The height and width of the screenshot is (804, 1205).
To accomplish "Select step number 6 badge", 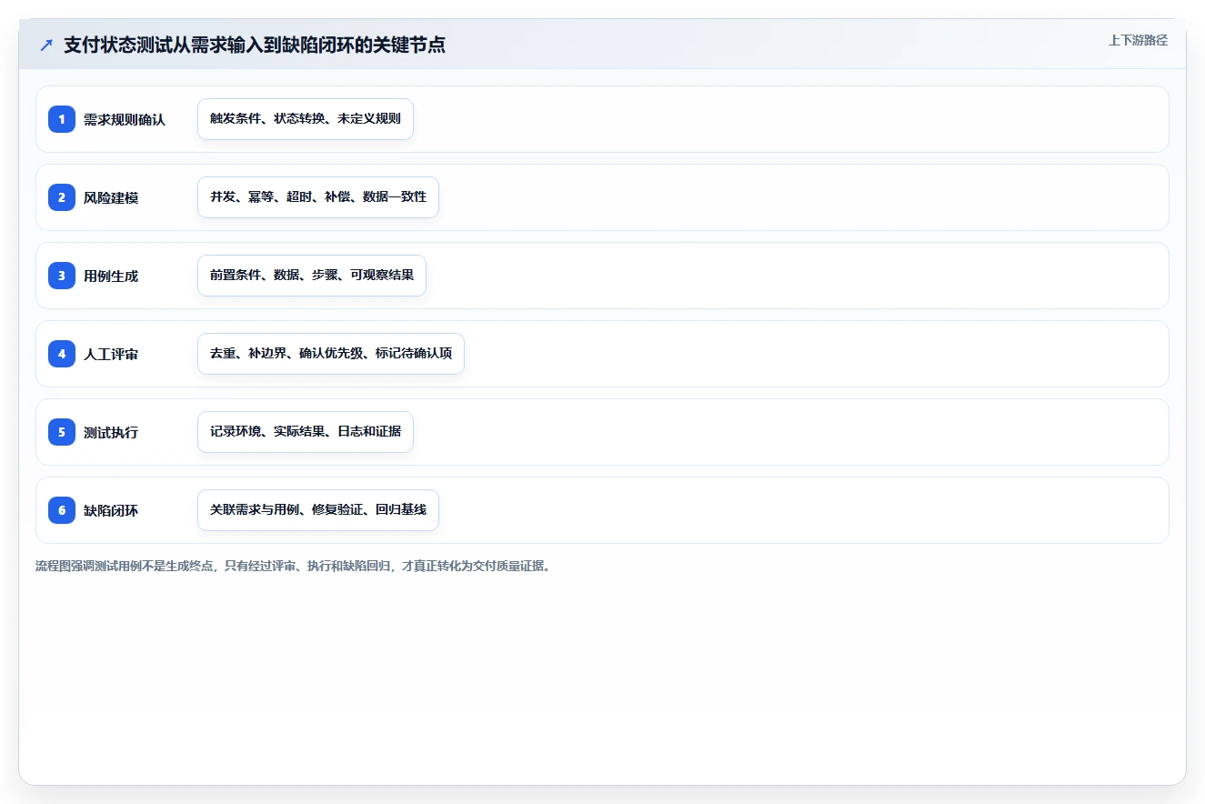I will coord(62,510).
